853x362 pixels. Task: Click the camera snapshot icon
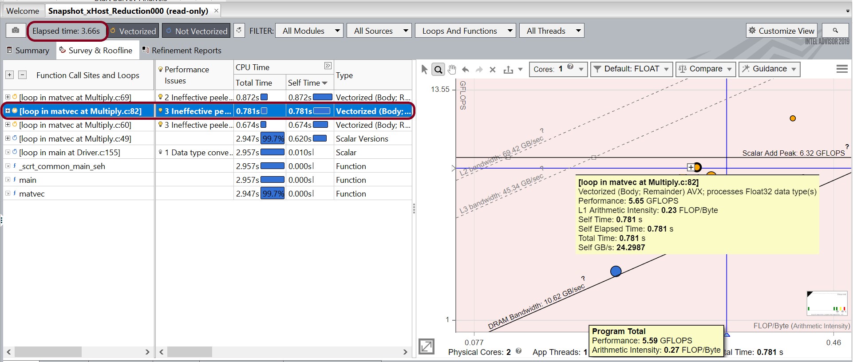[16, 31]
